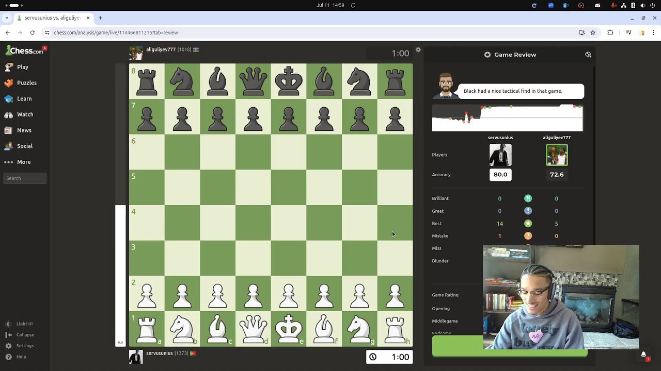Click servusunius's avatar below the board
This screenshot has width=661, height=371.
tap(136, 357)
